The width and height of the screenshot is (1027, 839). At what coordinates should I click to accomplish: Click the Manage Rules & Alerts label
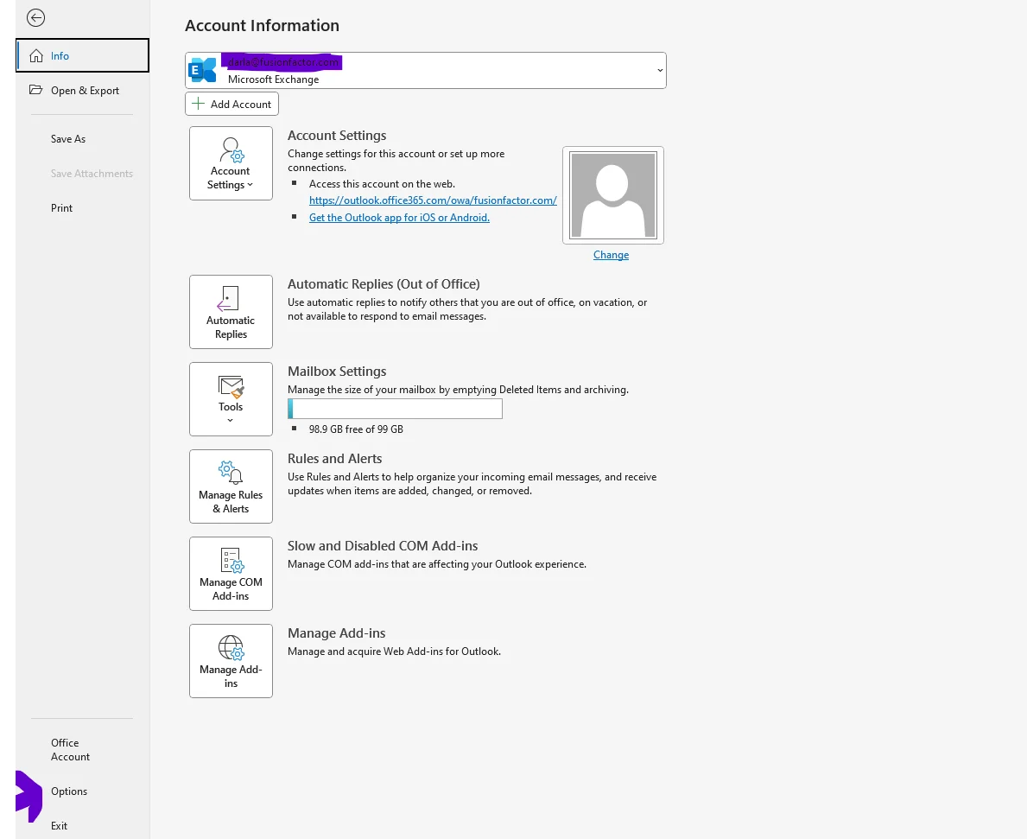[x=231, y=502]
